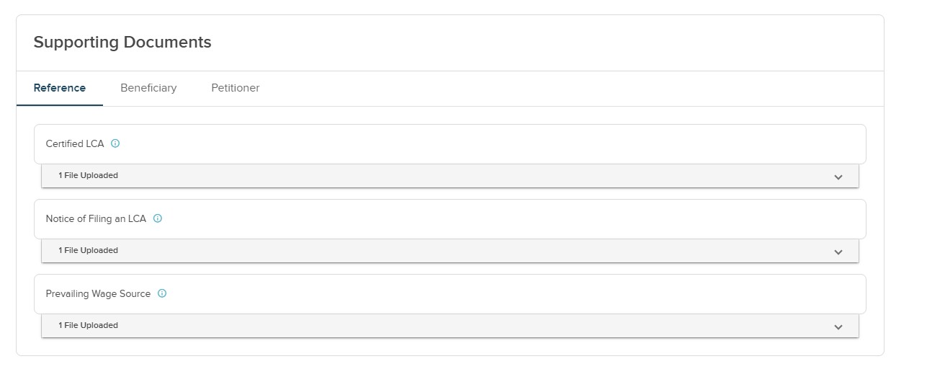This screenshot has height=377, width=927.
Task: Click "1 File Uploaded" under Prevailing Wage Source
Action: (88, 325)
